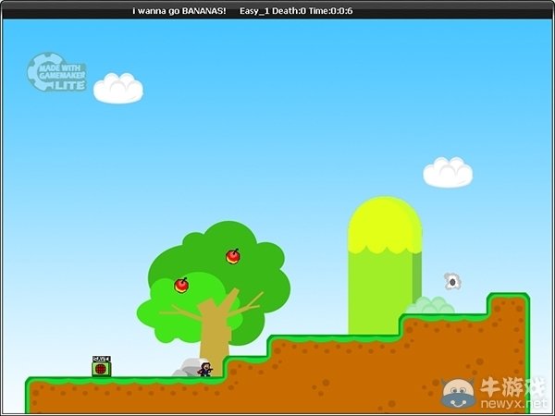The width and height of the screenshot is (555, 416).
Task: Click the cow mascot watermark icon
Action: 457,394
